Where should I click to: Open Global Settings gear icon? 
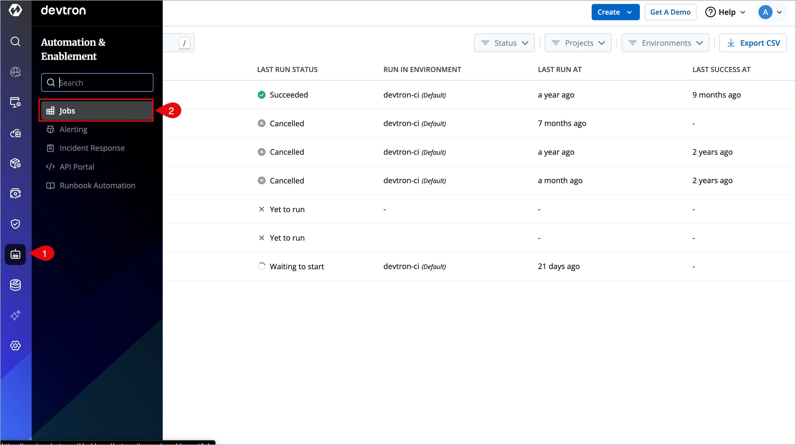(15, 345)
